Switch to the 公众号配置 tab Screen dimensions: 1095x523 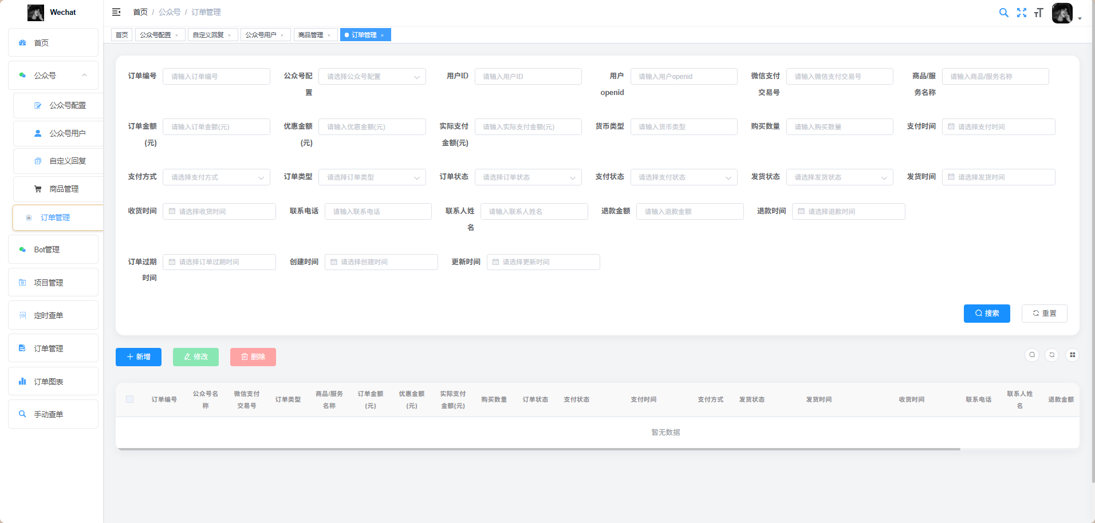click(155, 35)
